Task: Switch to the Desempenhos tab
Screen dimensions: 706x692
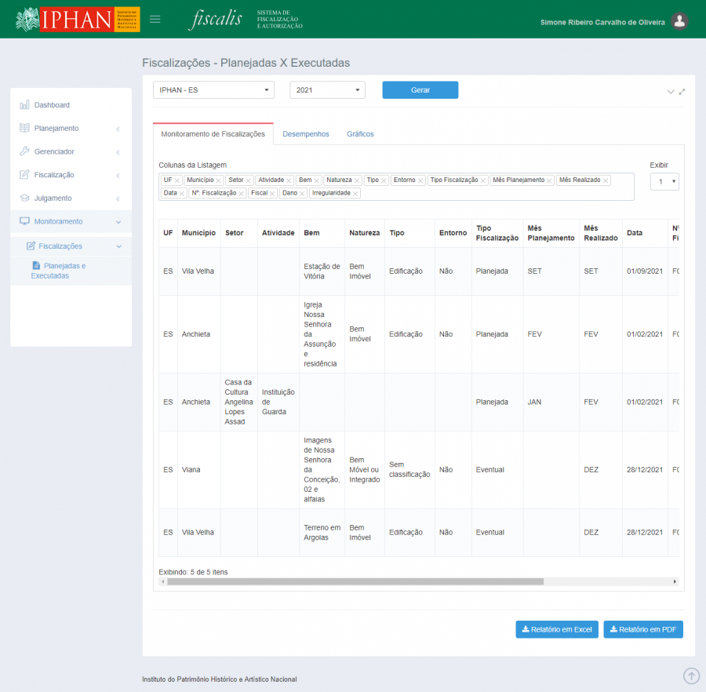Action: click(306, 134)
